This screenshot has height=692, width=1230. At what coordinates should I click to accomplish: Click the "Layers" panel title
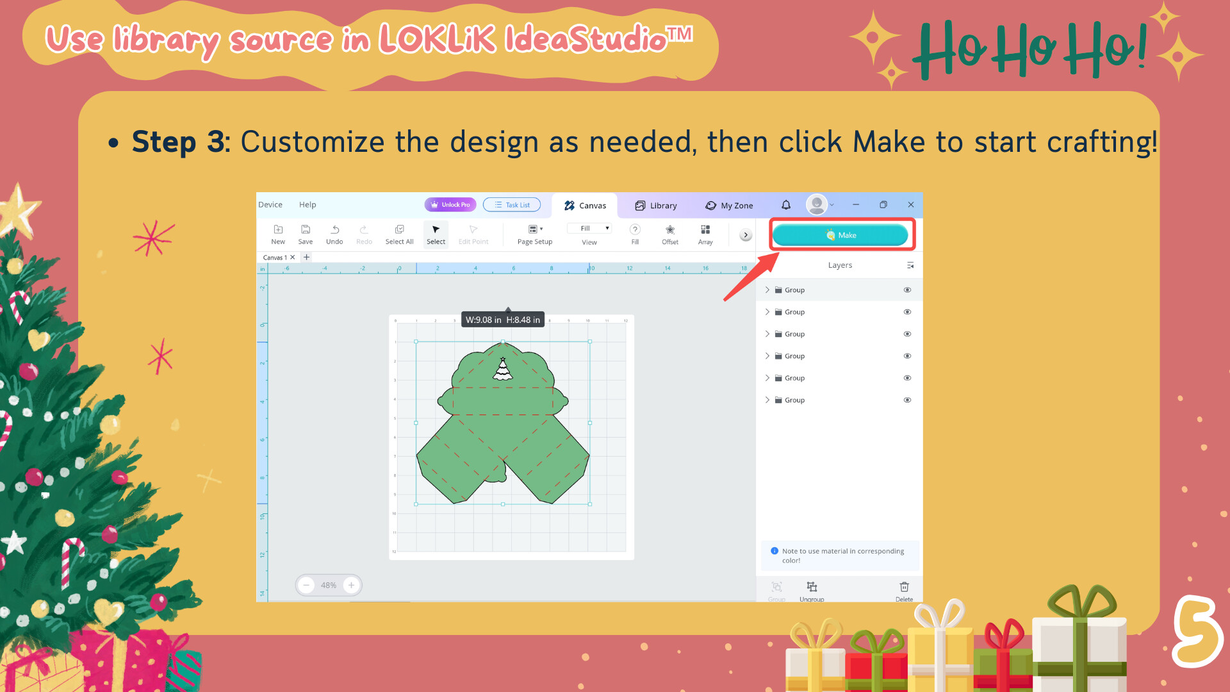pyautogui.click(x=840, y=265)
